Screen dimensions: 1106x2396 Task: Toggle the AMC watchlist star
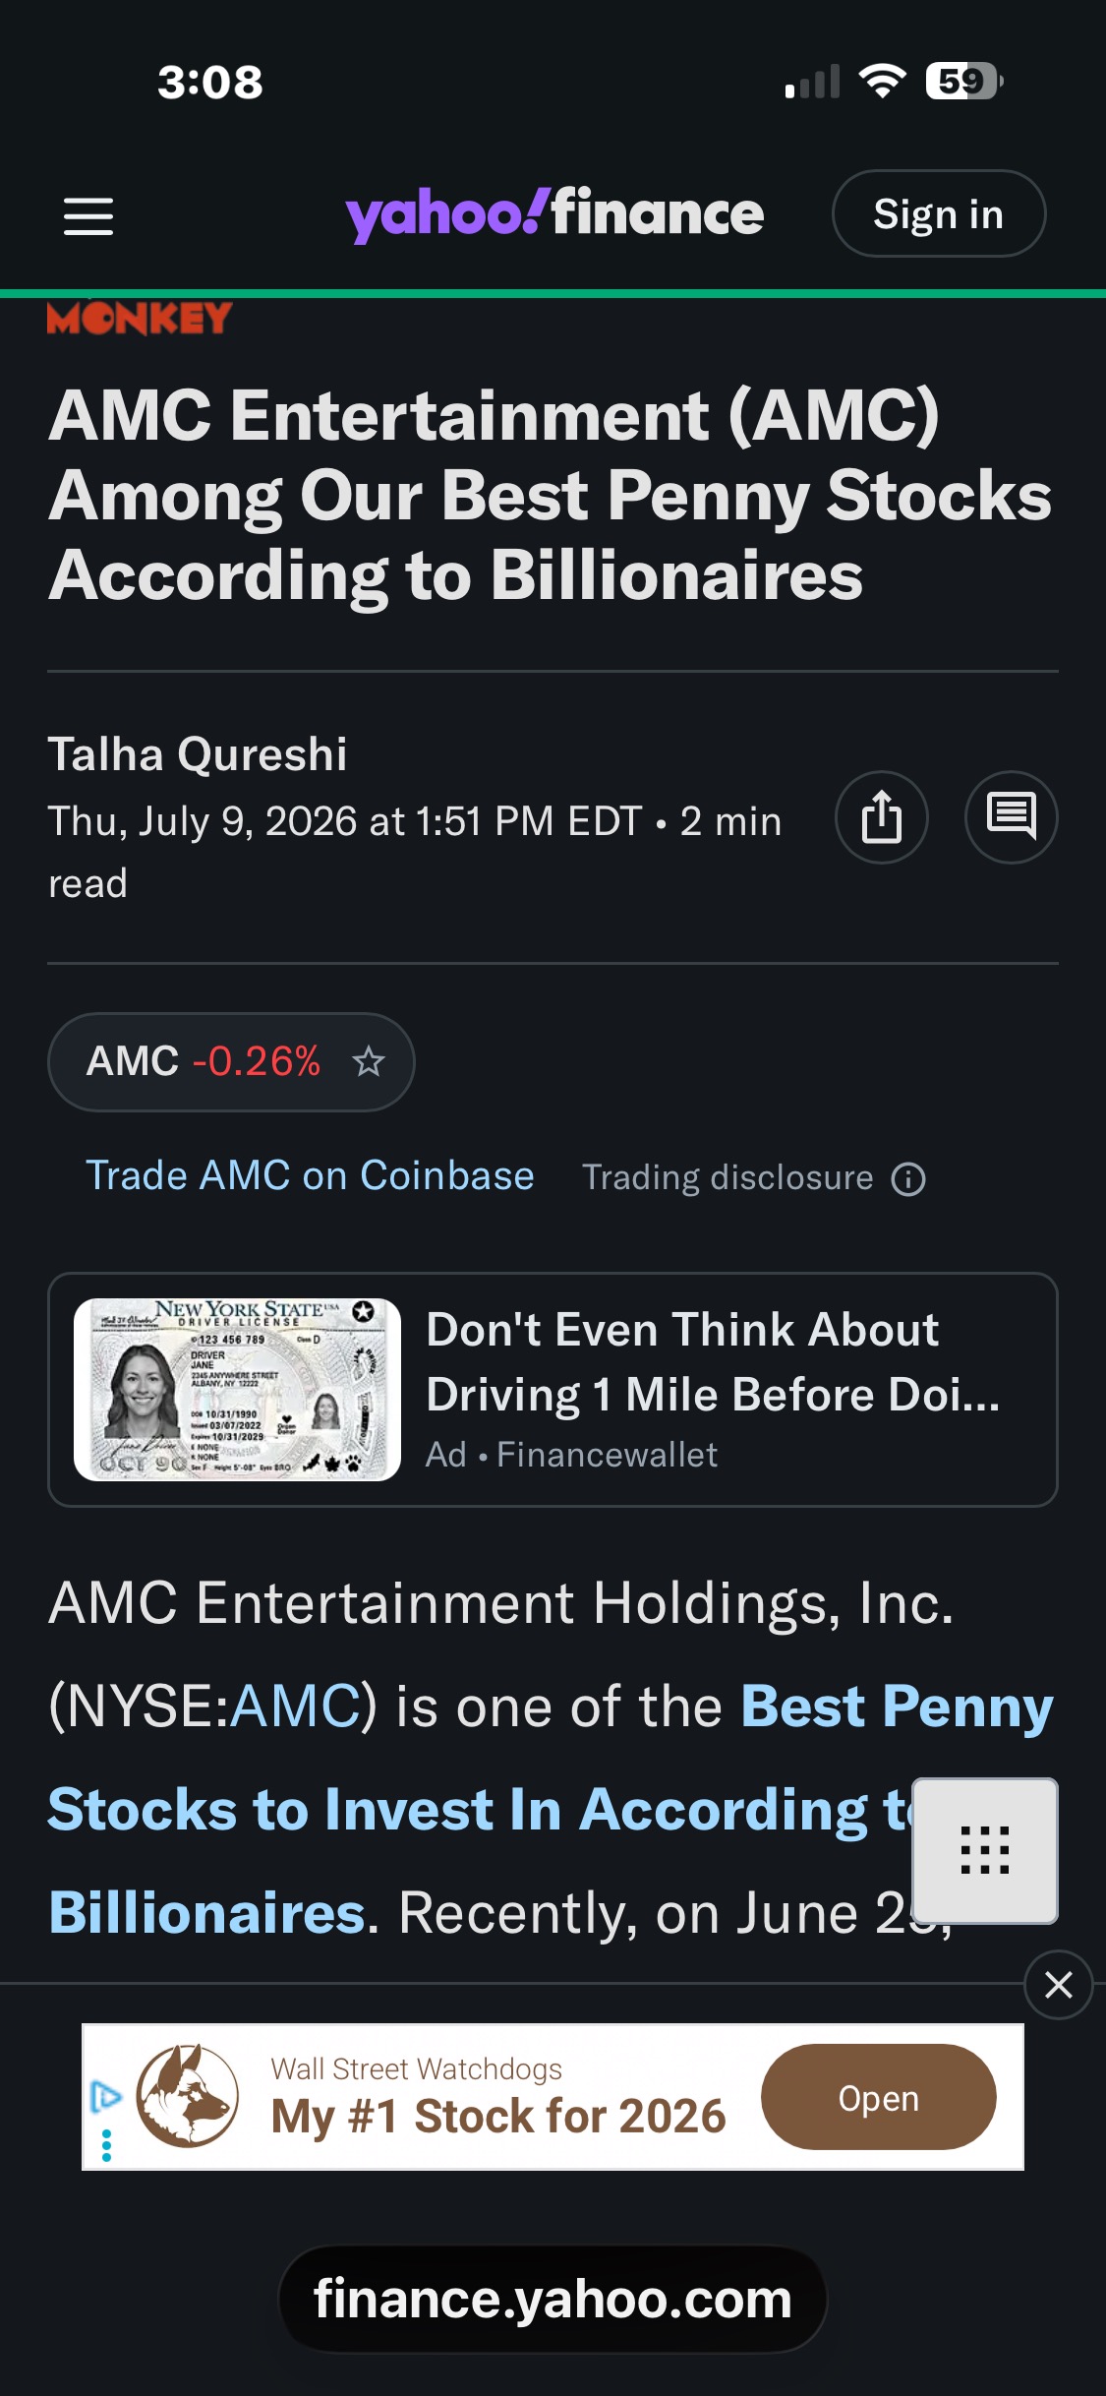pos(369,1061)
